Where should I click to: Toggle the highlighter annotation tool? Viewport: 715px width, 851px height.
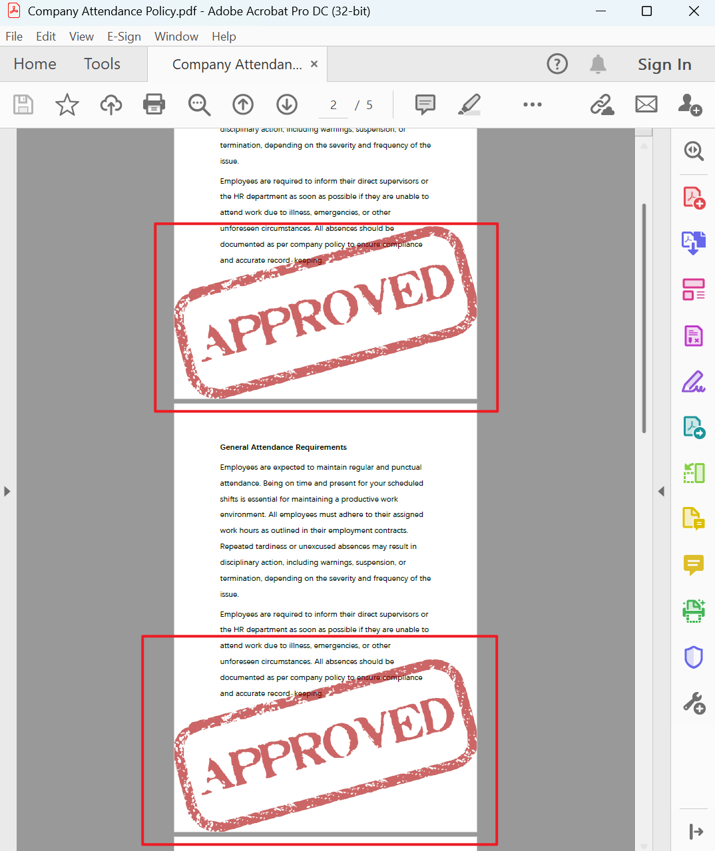point(469,104)
